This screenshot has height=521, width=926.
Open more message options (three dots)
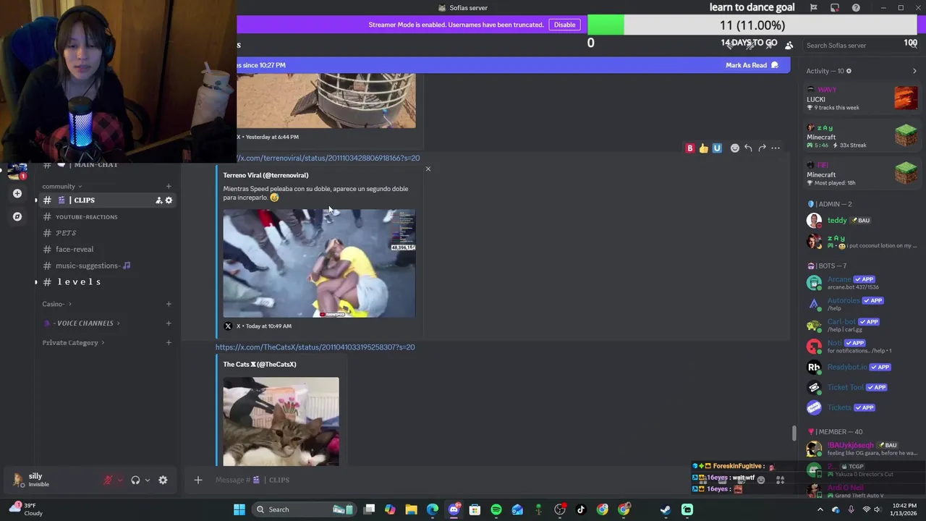(x=776, y=148)
